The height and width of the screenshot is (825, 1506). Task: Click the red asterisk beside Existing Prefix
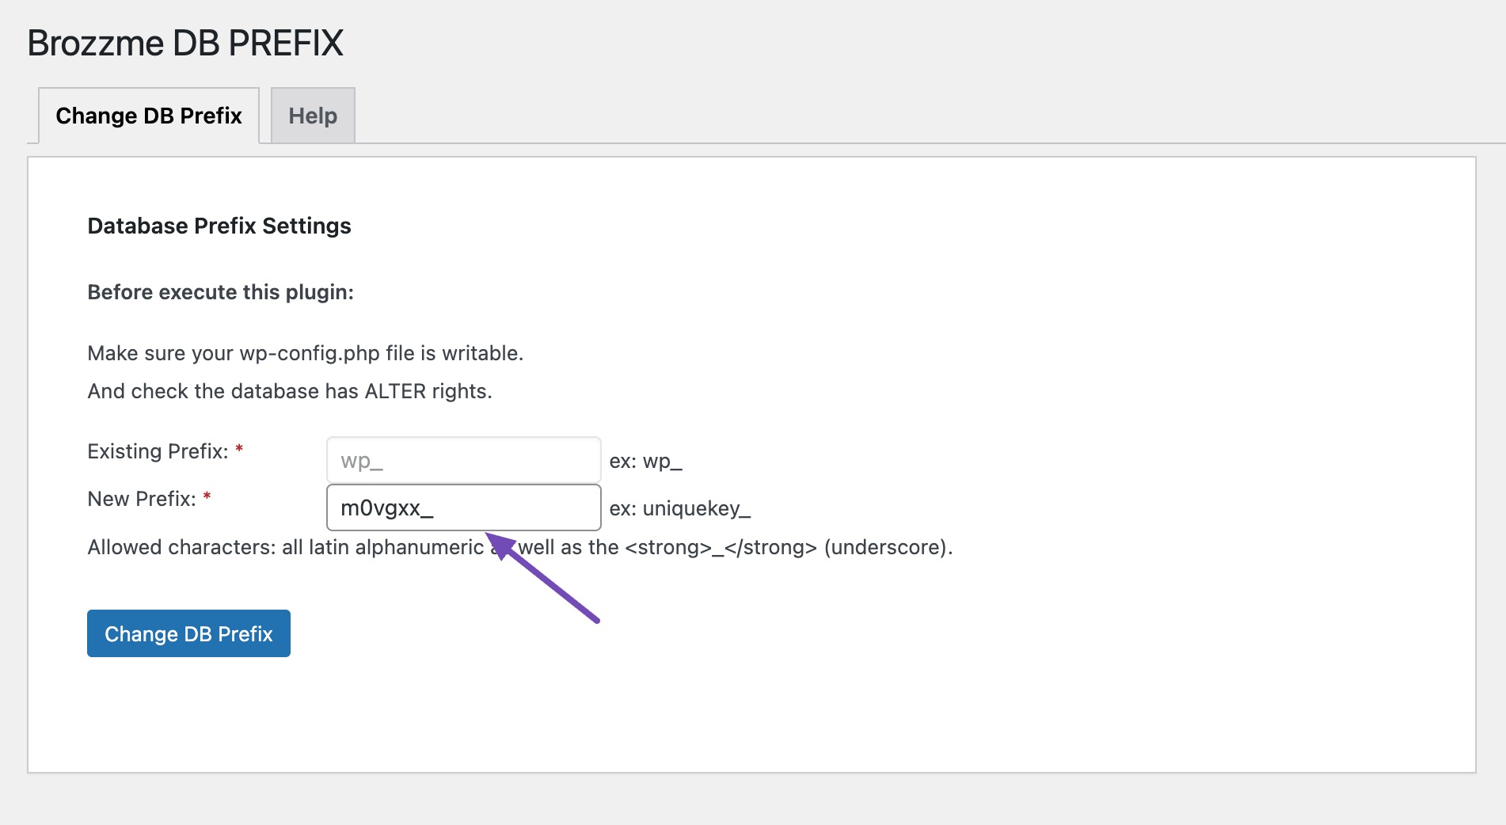tap(239, 450)
